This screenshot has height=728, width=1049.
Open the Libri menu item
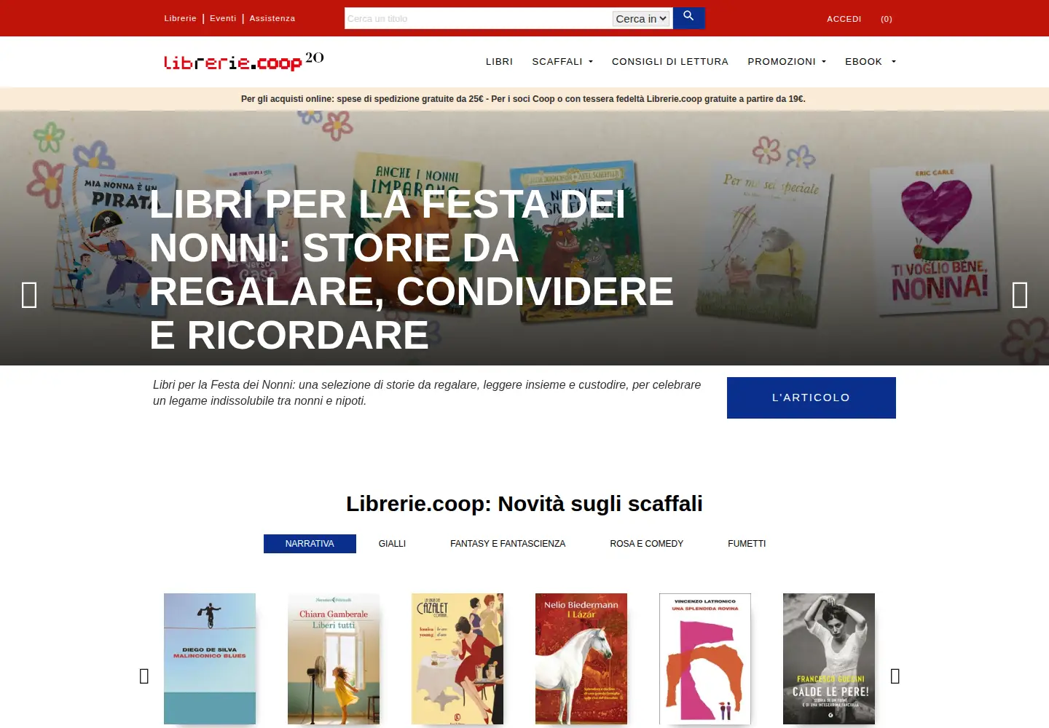click(499, 62)
